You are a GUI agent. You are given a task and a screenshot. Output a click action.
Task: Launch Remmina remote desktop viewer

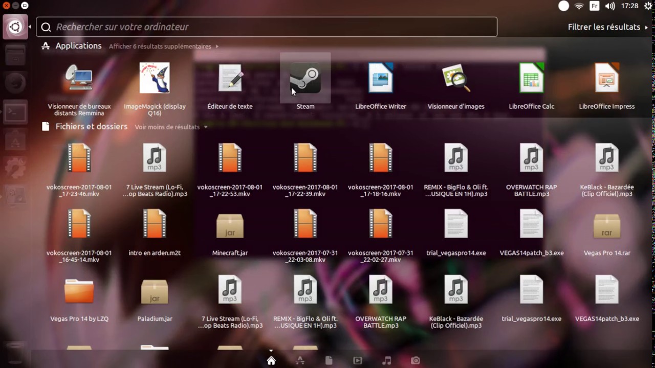click(79, 78)
